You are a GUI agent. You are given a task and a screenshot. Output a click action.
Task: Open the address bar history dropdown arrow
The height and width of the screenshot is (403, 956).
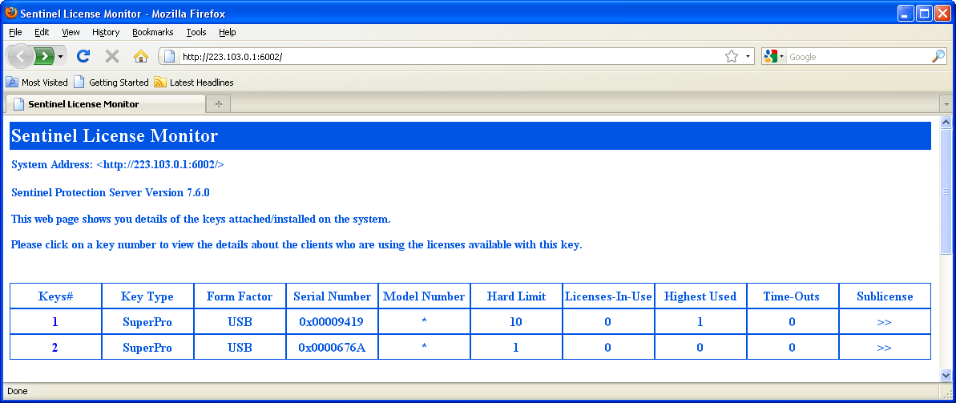tap(748, 57)
